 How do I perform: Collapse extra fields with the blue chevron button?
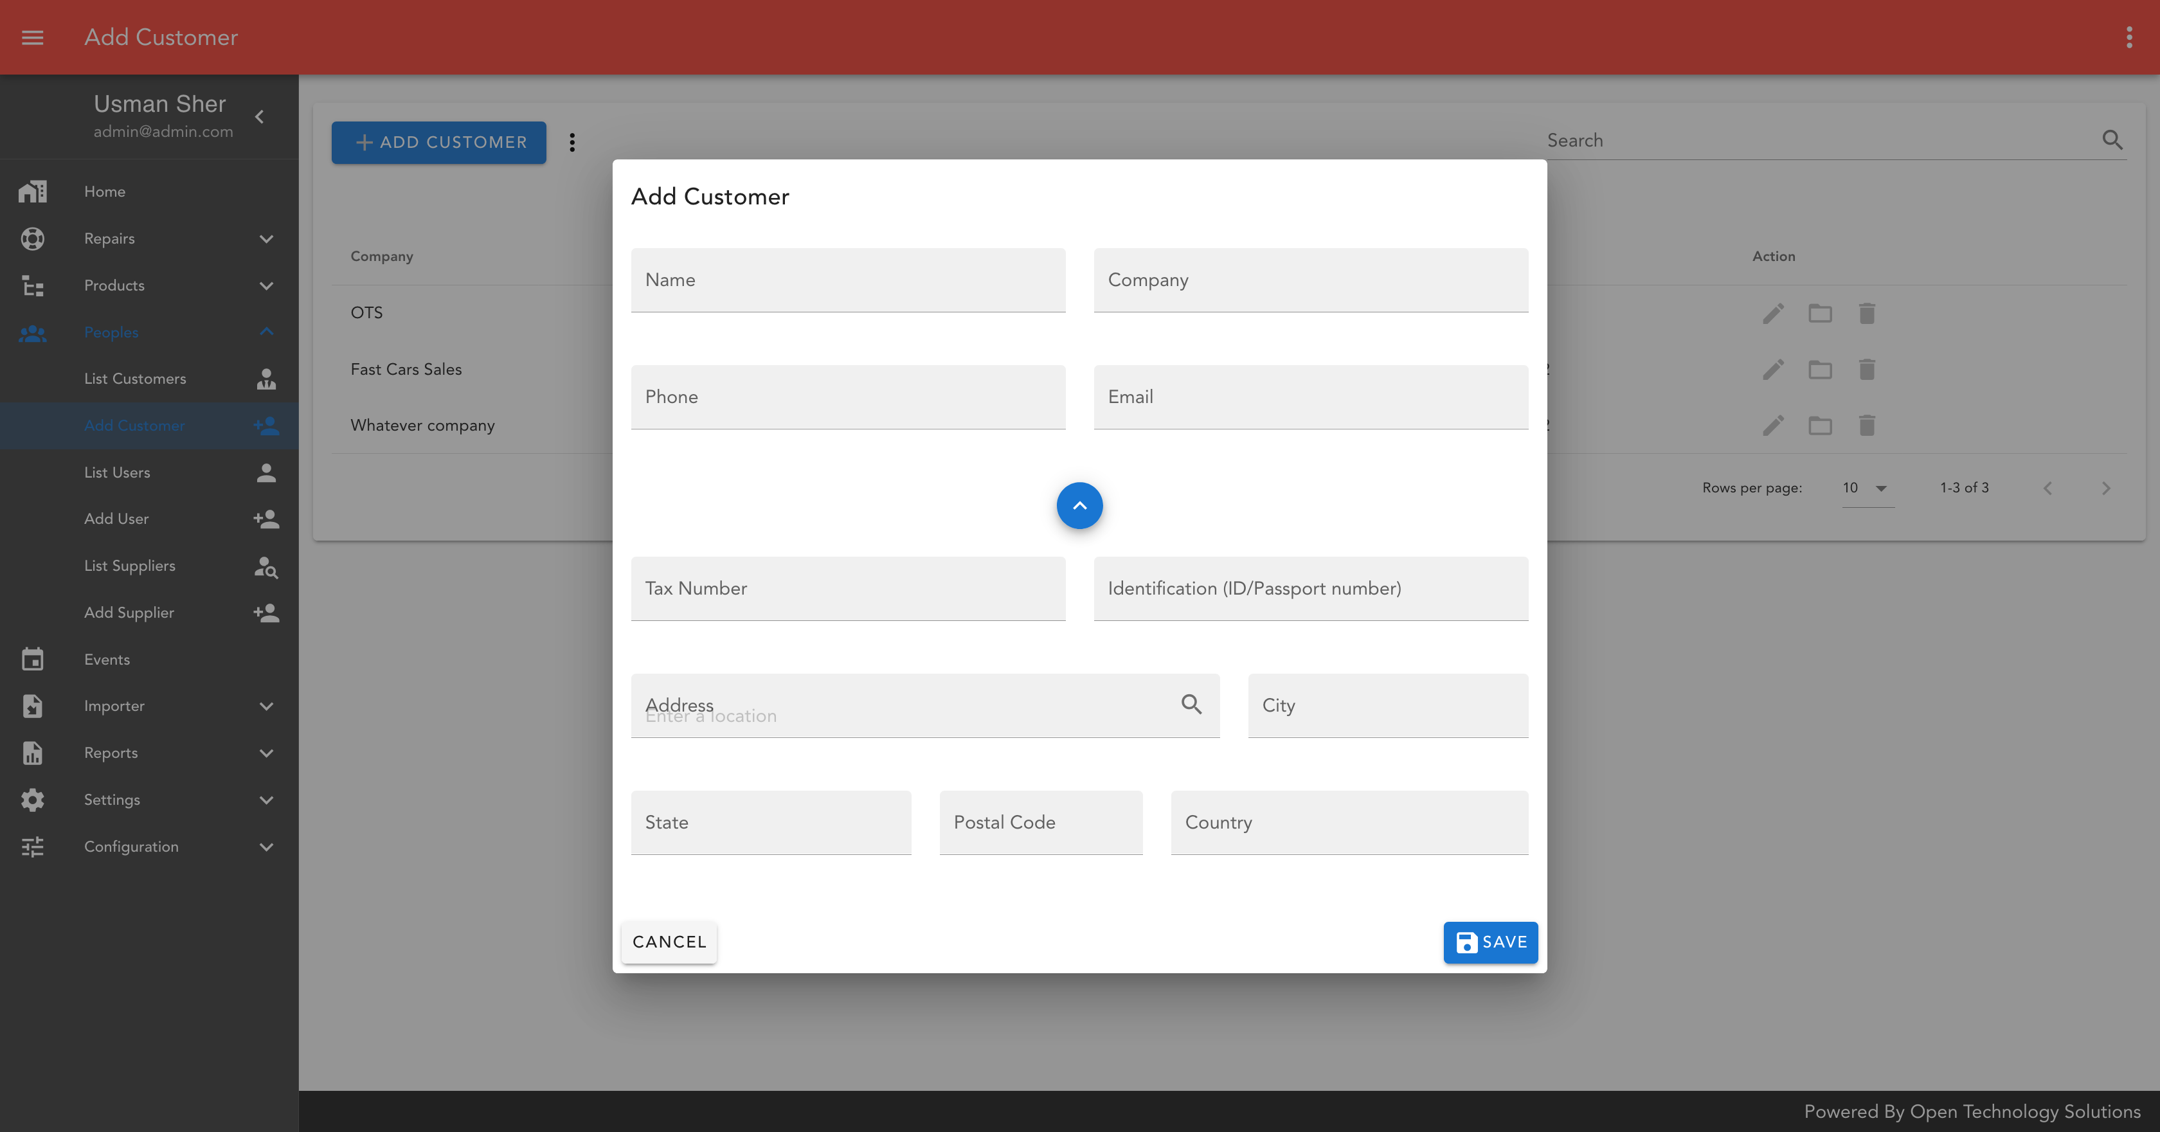[1079, 506]
